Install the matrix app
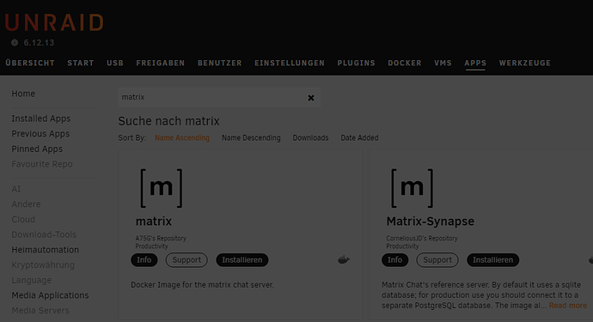 (x=242, y=260)
